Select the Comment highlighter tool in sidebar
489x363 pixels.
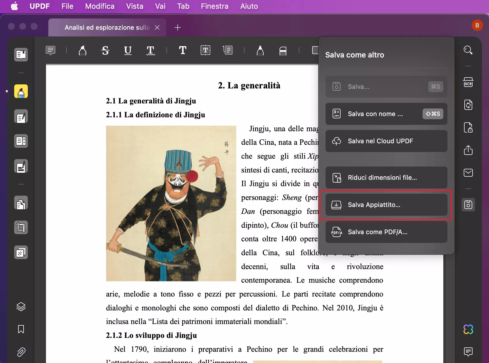[21, 91]
